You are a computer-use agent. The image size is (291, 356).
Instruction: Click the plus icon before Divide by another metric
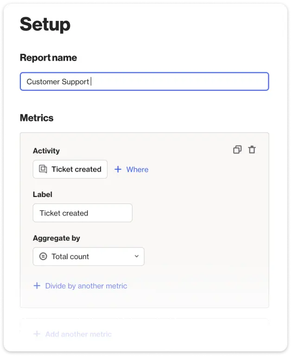click(37, 286)
